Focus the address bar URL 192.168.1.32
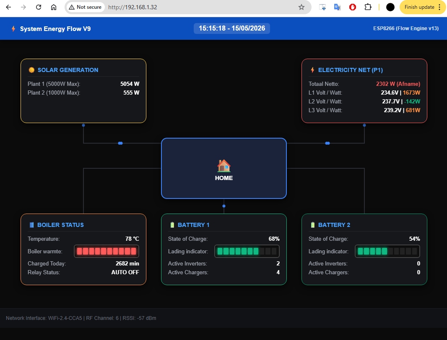447x340 pixels. point(133,7)
